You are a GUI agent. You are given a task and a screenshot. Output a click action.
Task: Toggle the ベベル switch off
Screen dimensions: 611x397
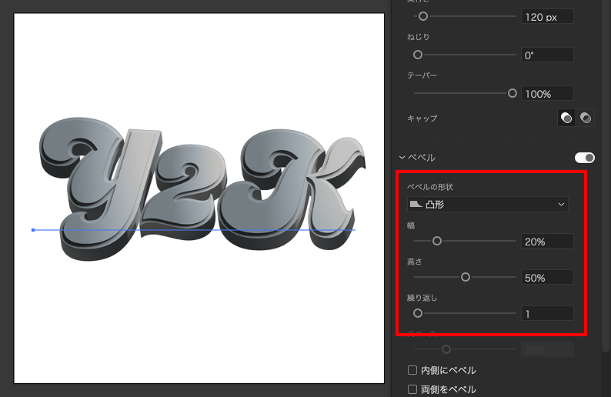coord(585,158)
